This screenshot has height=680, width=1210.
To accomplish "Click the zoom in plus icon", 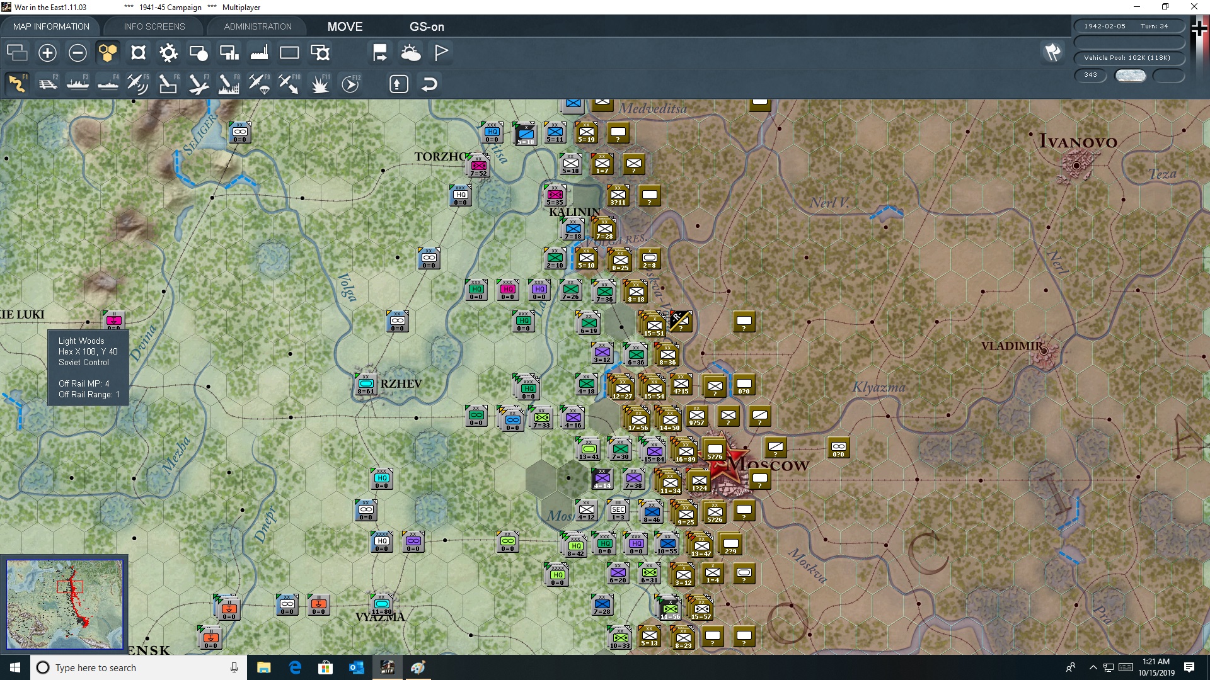I will [x=47, y=53].
